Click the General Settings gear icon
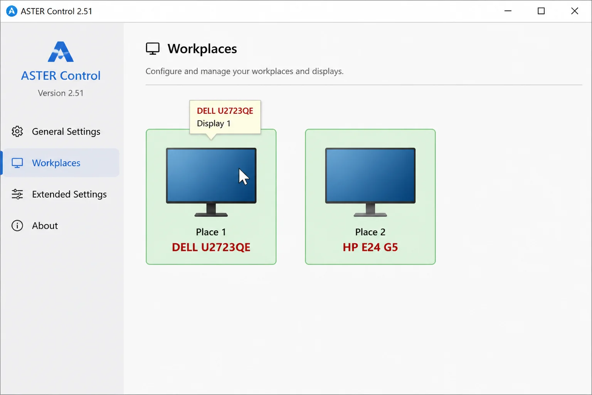 17,132
